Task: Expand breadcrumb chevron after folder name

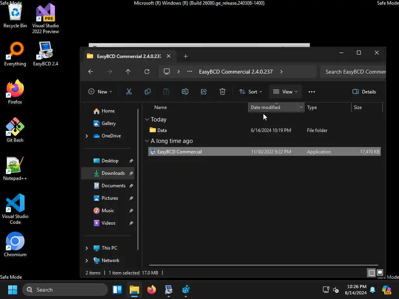Action: point(281,72)
